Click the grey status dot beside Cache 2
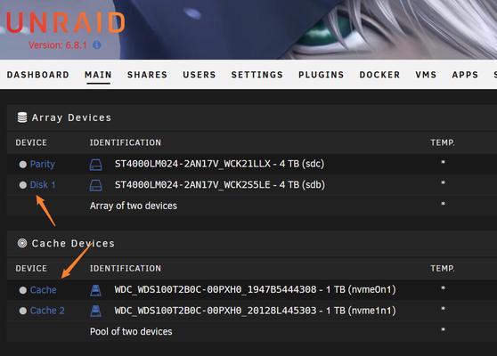 point(23,311)
